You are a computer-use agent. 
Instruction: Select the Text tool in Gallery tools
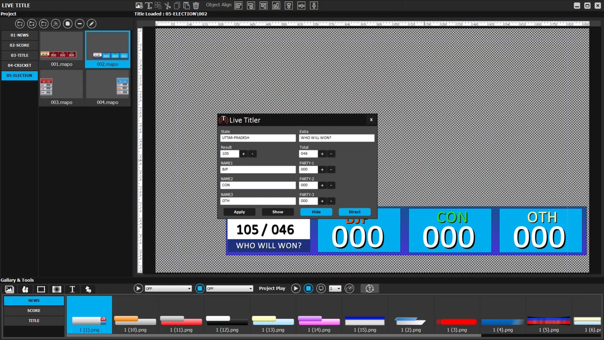coord(72,289)
